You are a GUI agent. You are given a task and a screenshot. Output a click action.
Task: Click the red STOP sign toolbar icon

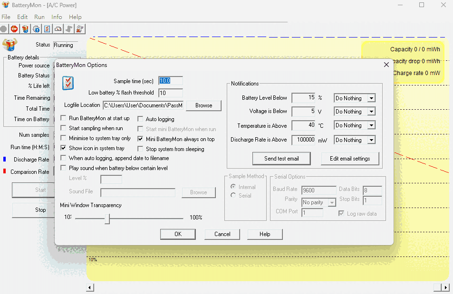click(x=14, y=29)
